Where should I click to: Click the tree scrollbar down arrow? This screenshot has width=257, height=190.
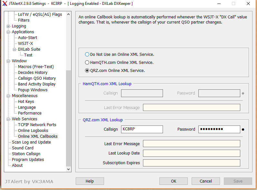[x=69, y=169]
